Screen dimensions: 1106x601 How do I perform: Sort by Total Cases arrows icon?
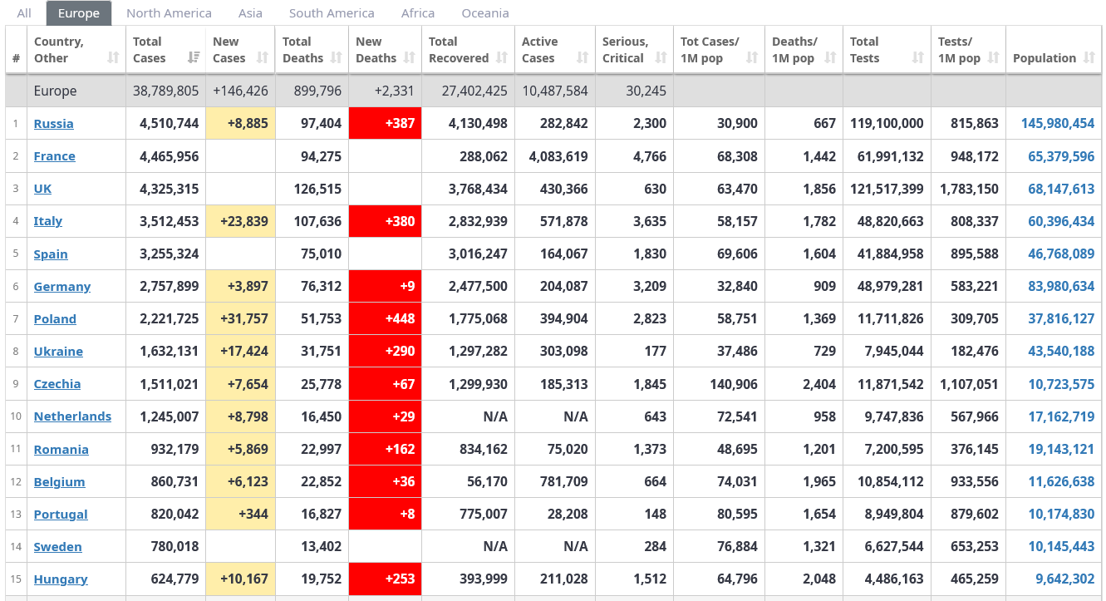click(194, 58)
